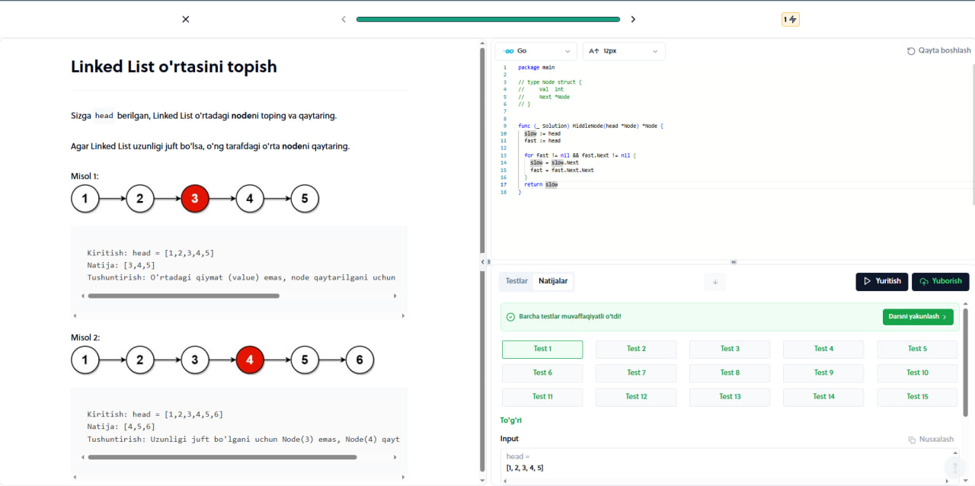Click the Go gopher logo icon
Viewport: 975px width, 486px height.
pos(509,51)
